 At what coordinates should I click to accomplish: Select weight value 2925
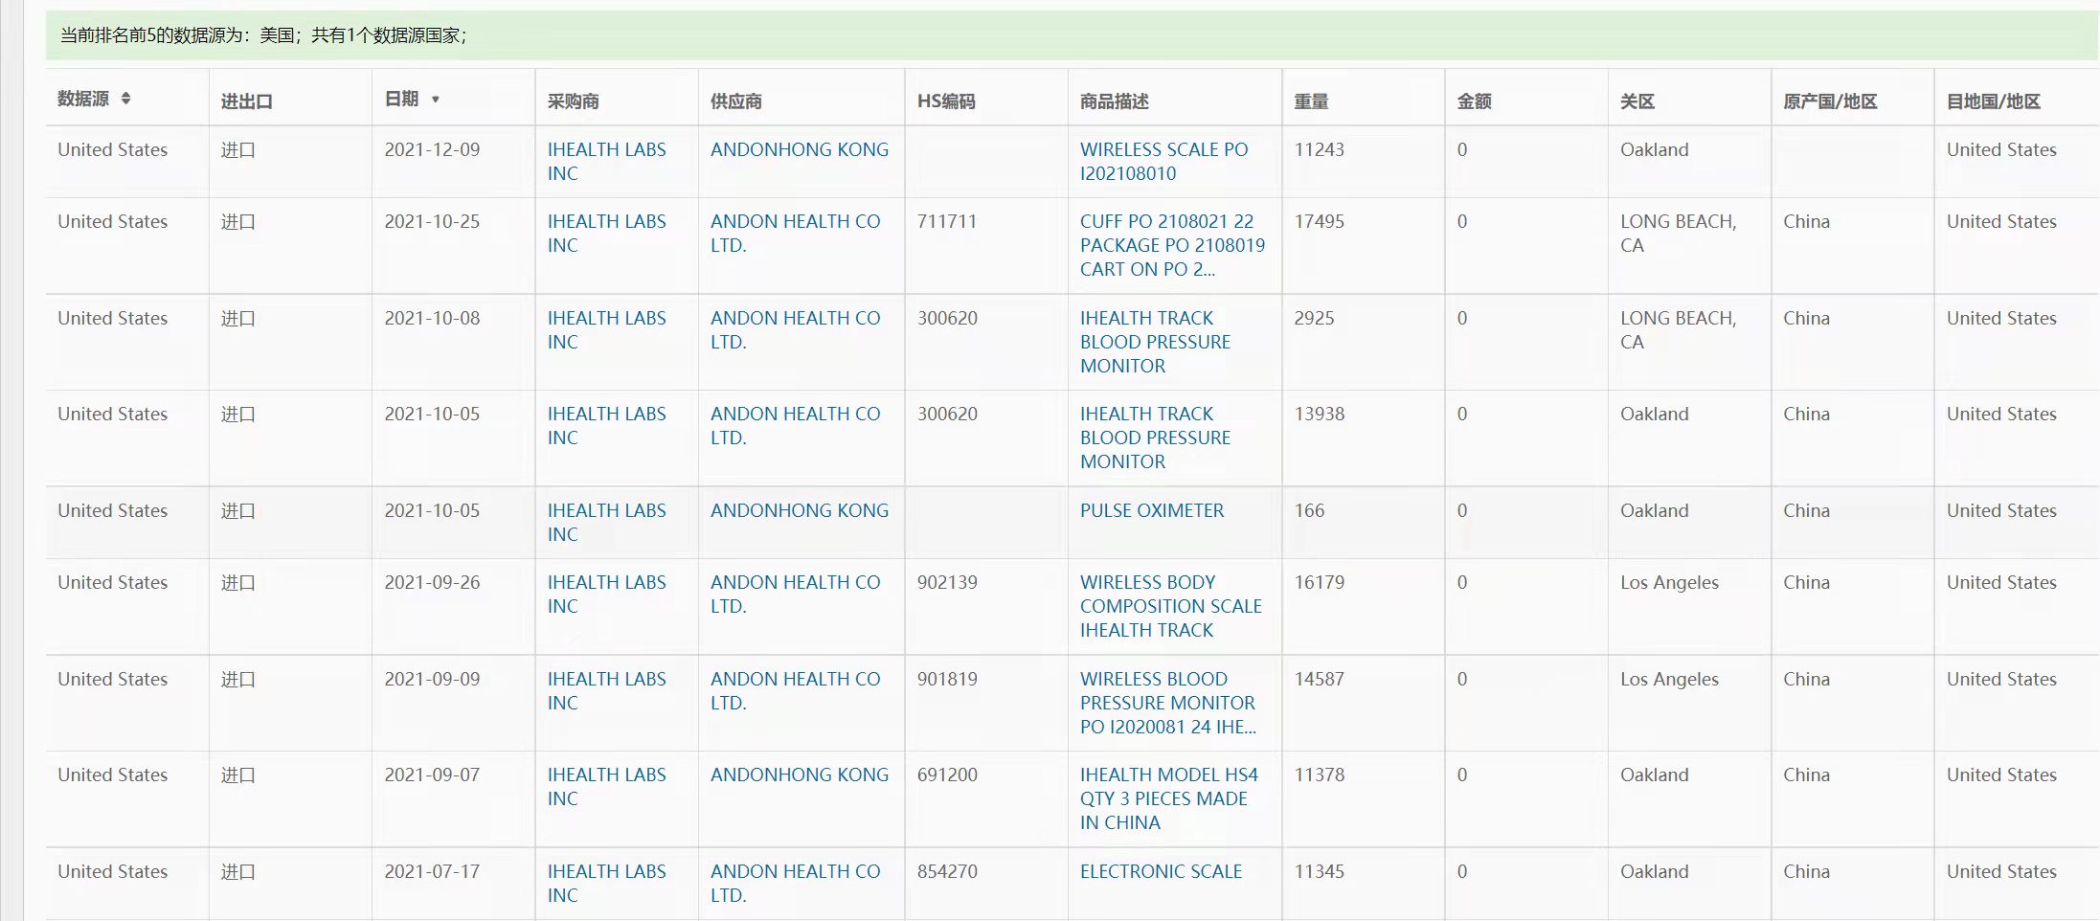(1314, 318)
